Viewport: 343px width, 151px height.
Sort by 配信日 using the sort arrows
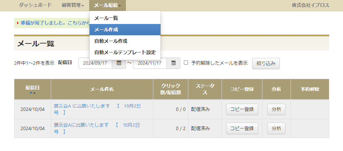point(33,93)
